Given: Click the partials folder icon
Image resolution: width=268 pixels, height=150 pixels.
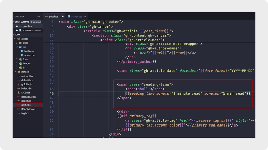Looking at the screenshot, I should pos(19,72).
